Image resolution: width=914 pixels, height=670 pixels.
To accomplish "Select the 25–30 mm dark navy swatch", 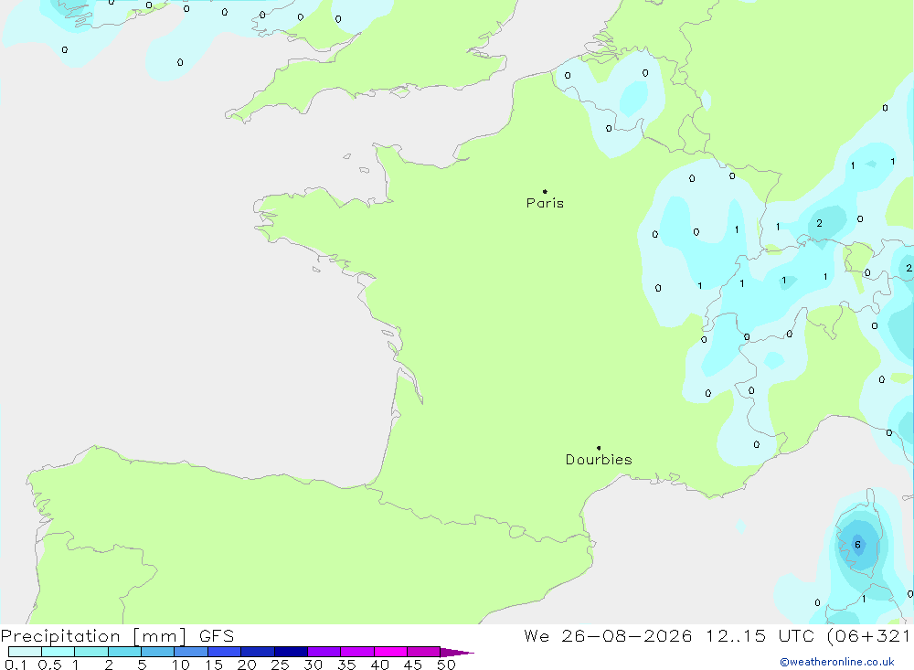I will [291, 652].
